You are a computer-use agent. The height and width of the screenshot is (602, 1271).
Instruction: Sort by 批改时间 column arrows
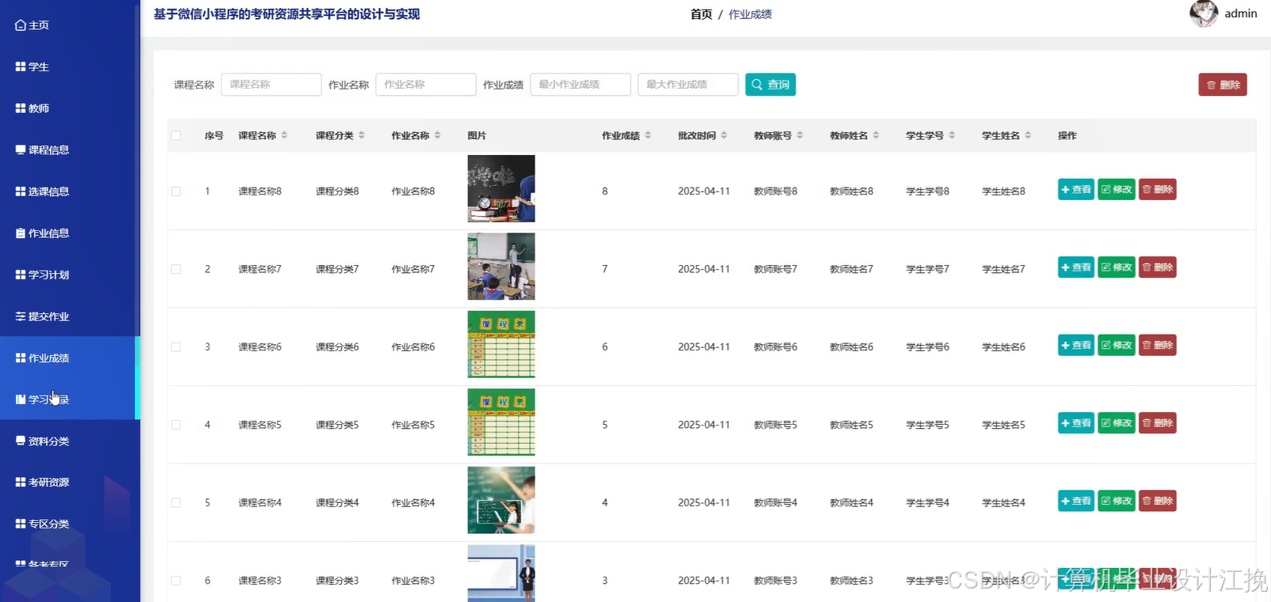724,135
